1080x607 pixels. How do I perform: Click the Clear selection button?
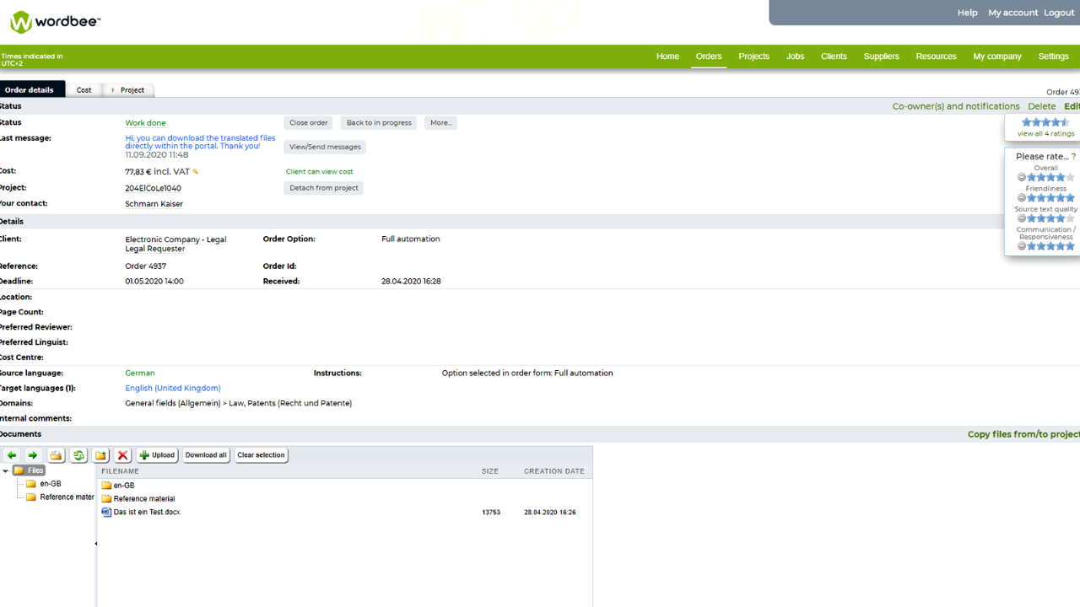click(261, 455)
